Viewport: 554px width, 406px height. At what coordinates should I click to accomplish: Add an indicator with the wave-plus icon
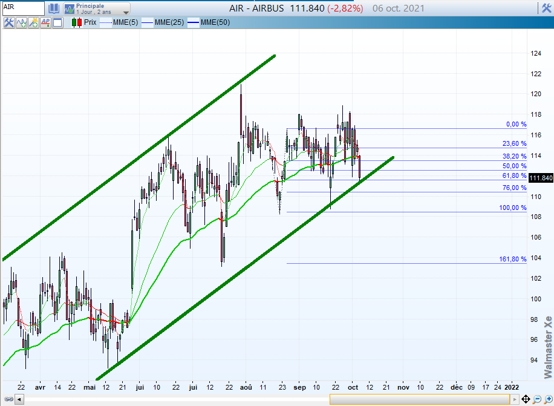coord(21,22)
